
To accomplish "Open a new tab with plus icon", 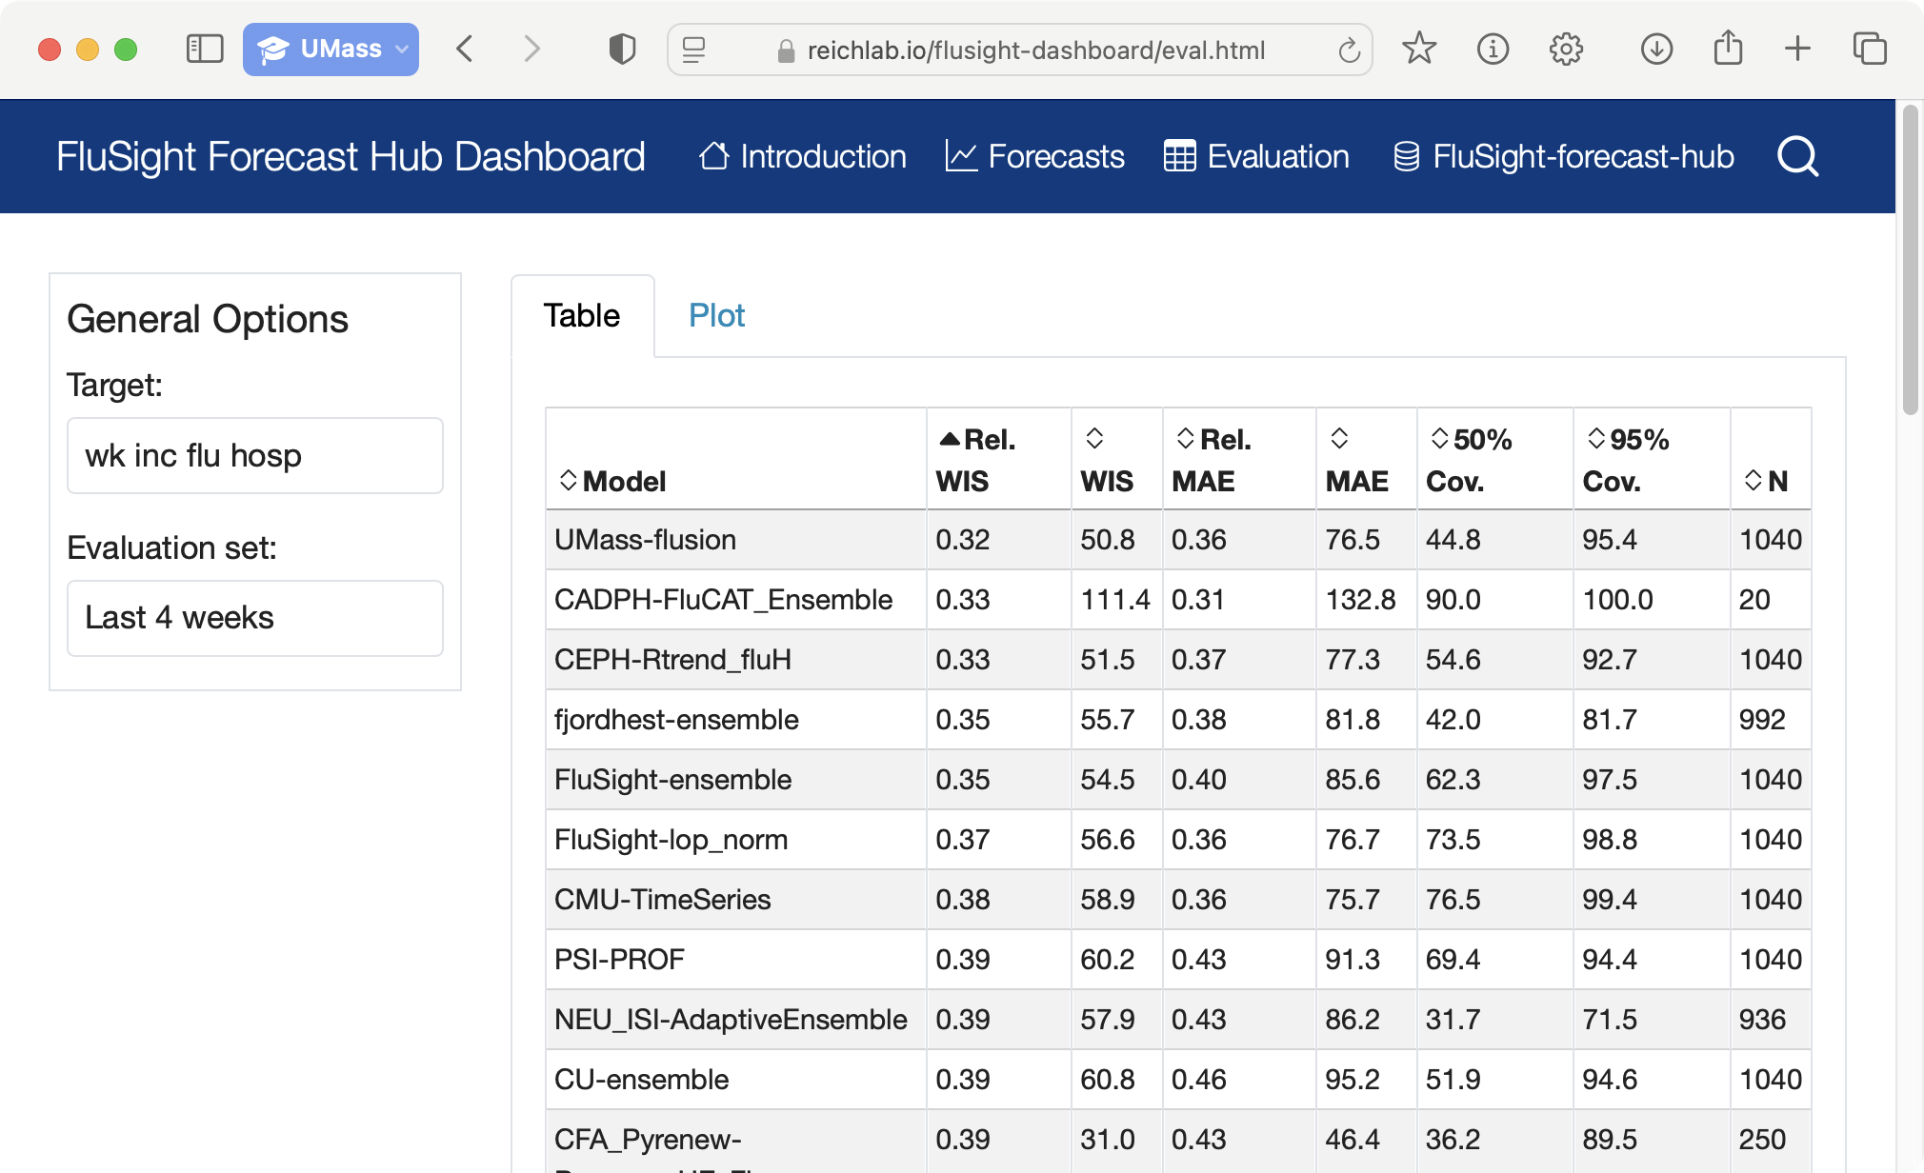I will click(x=1797, y=49).
